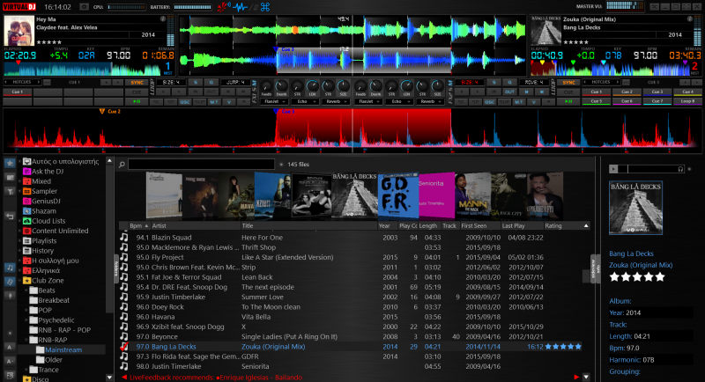
Task: Click the blue command-symbol icon in top bar
Action: click(x=265, y=7)
